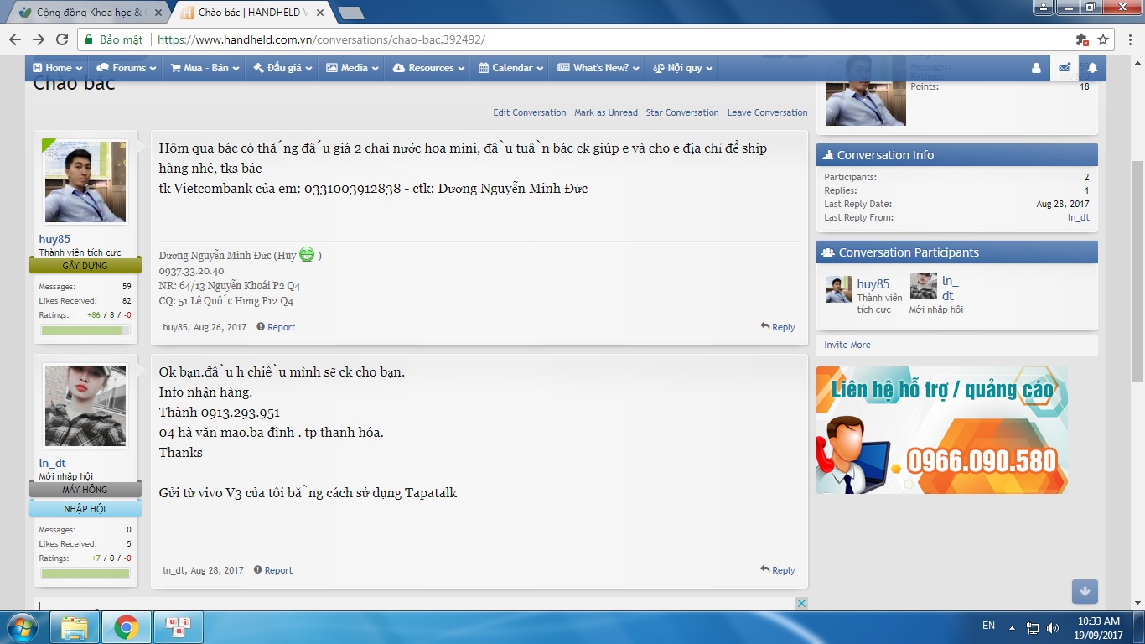Close the ad banner X icon
Screen dimensions: 1145x644
point(801,603)
